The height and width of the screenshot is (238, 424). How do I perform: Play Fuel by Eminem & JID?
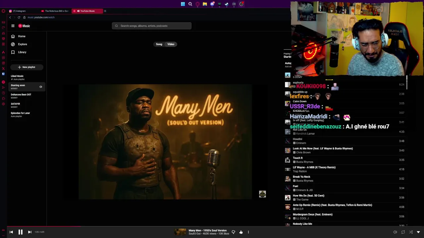(x=344, y=188)
